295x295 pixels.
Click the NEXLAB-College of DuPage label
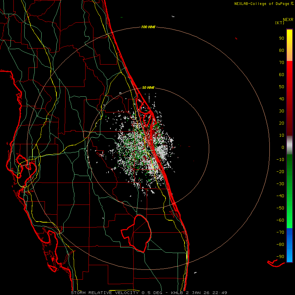(264, 4)
